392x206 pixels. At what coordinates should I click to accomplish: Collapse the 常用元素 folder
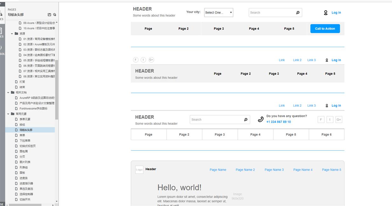pos(9,114)
